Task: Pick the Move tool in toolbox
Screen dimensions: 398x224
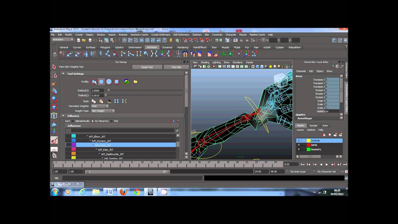Action: (x=54, y=91)
